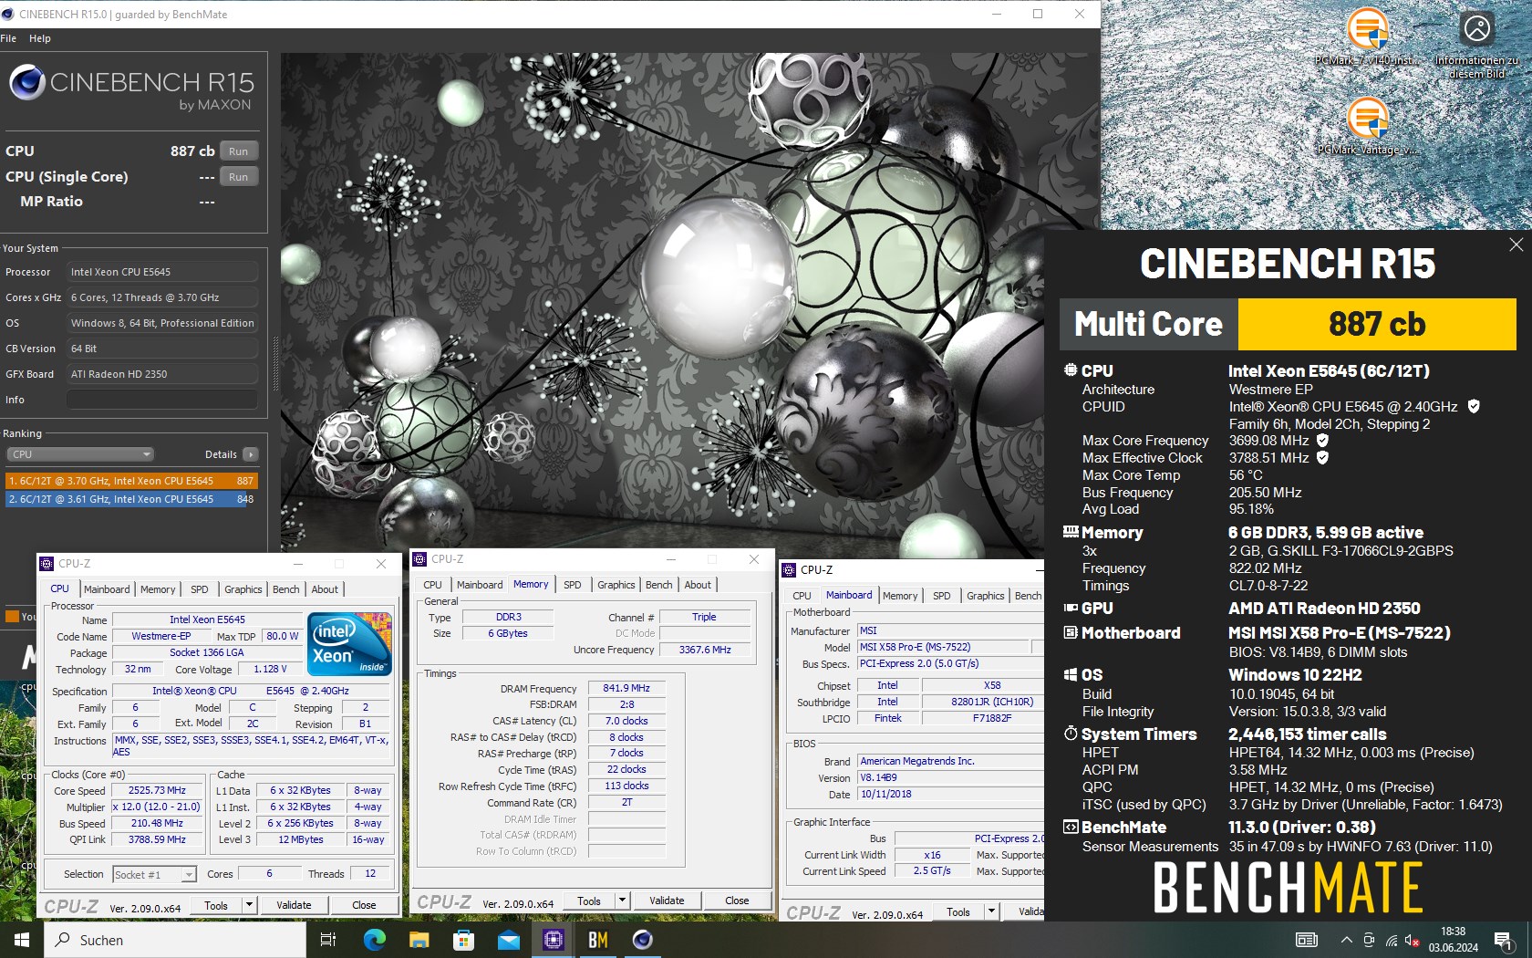Click the muted volume tray icon

[x=1413, y=940]
